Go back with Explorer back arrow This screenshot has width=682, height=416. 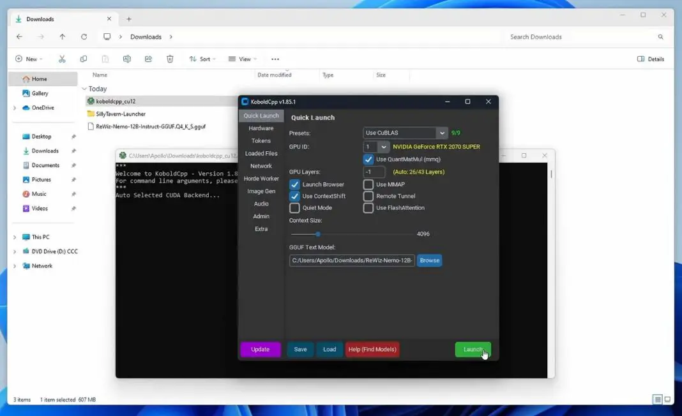coord(19,37)
